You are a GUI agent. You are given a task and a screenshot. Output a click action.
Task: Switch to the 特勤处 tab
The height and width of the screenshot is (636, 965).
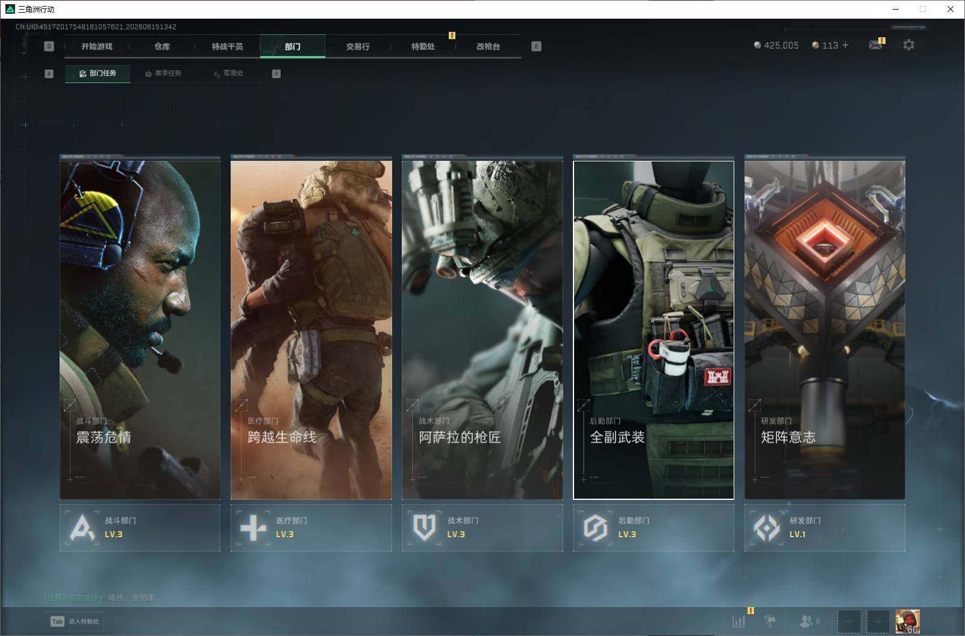(423, 46)
